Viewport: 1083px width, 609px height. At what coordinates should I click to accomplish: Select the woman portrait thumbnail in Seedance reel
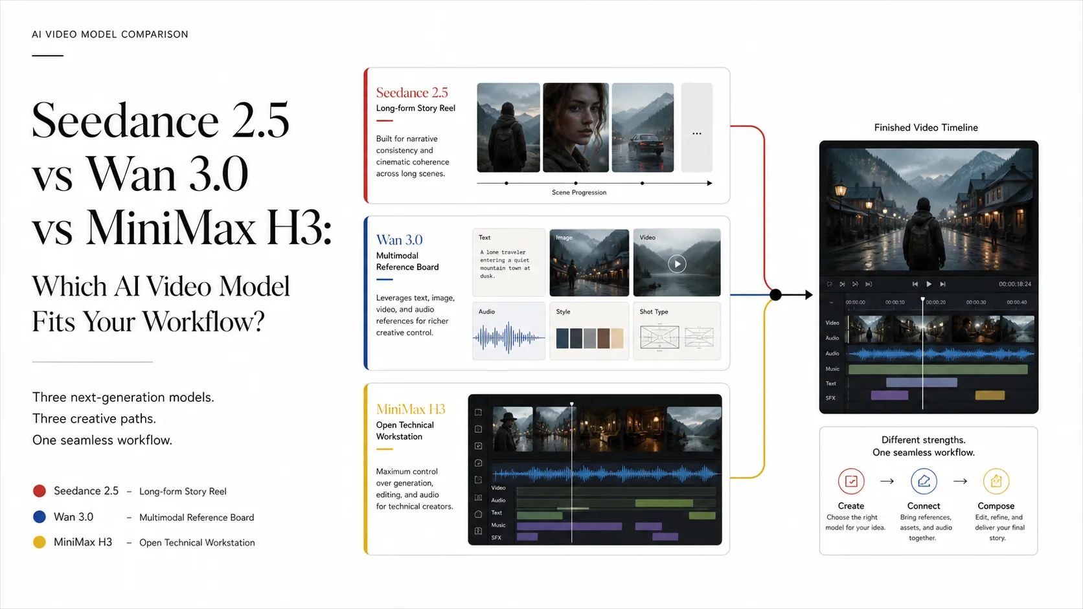click(x=576, y=127)
